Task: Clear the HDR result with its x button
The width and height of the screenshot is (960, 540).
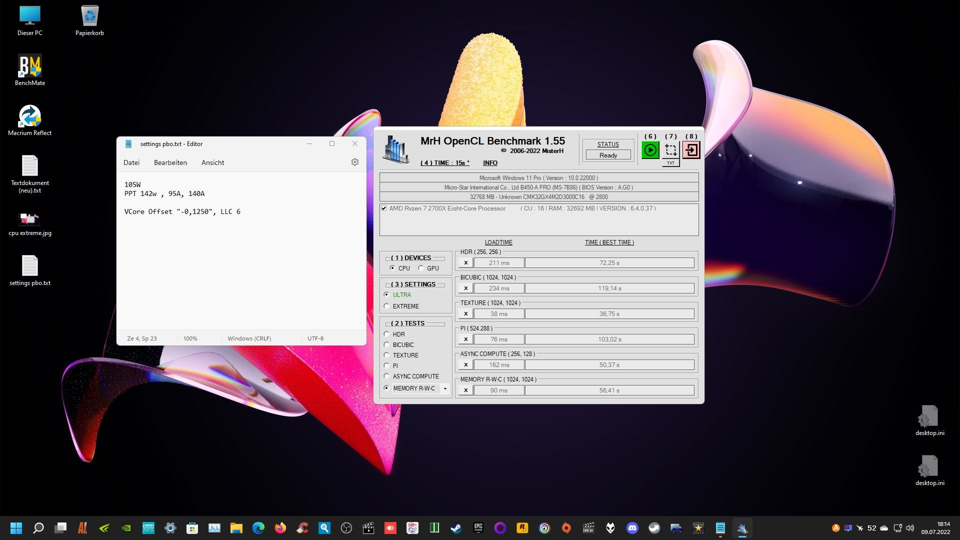Action: [465, 263]
